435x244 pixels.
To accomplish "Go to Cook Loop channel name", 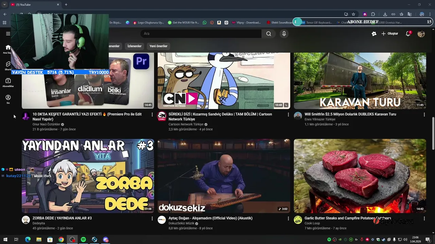I will (x=312, y=223).
